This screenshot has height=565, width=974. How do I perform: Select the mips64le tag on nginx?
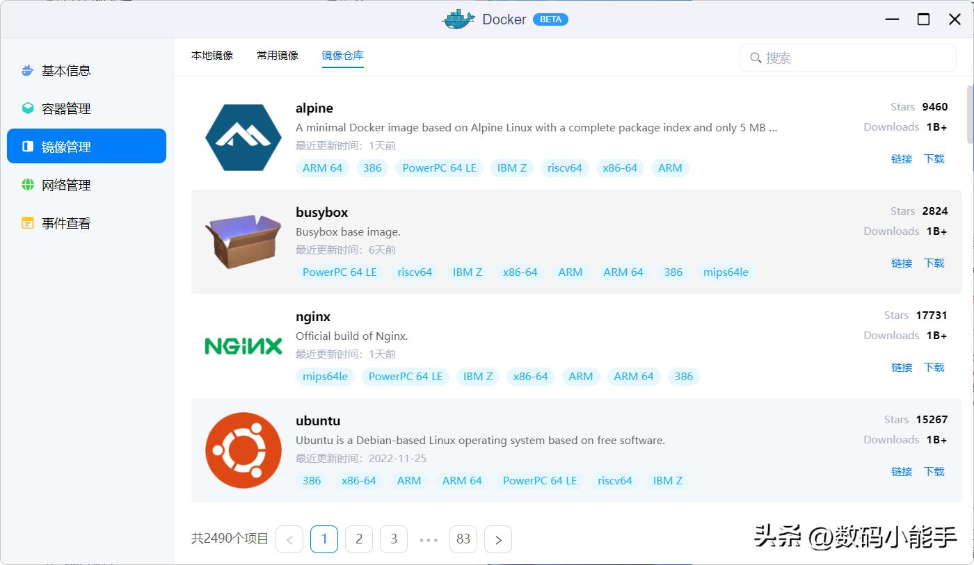(x=324, y=376)
